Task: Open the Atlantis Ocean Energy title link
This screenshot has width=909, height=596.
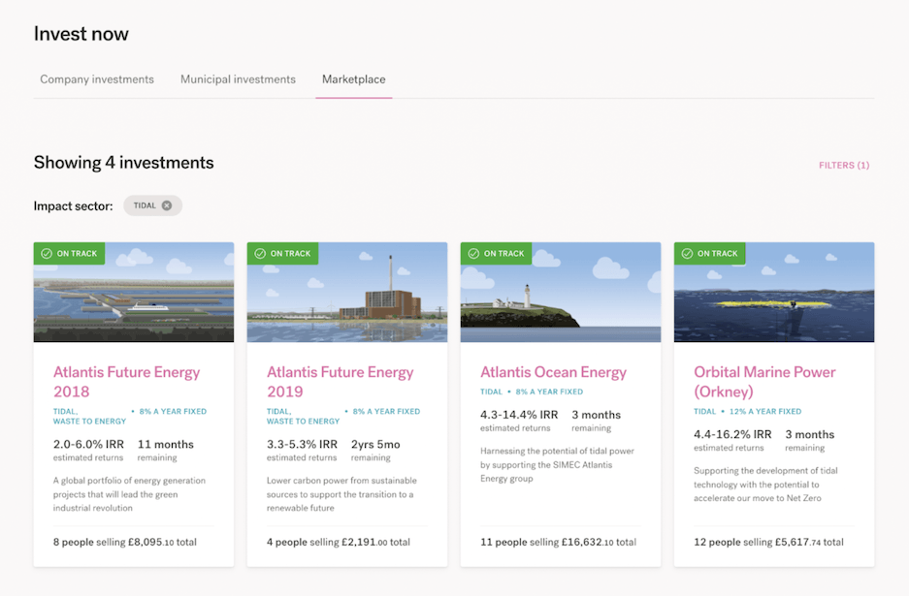Action: (x=553, y=372)
